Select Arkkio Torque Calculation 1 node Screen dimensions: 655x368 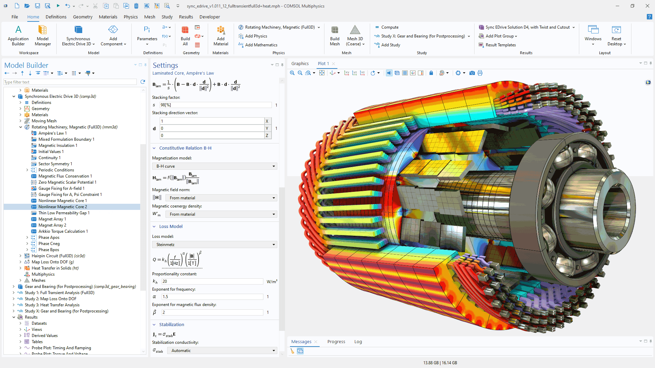click(x=63, y=231)
